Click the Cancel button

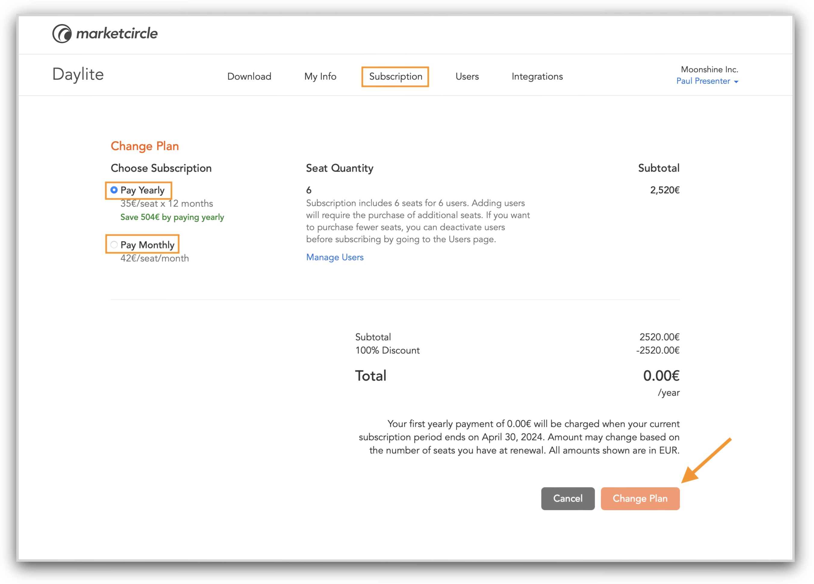568,498
